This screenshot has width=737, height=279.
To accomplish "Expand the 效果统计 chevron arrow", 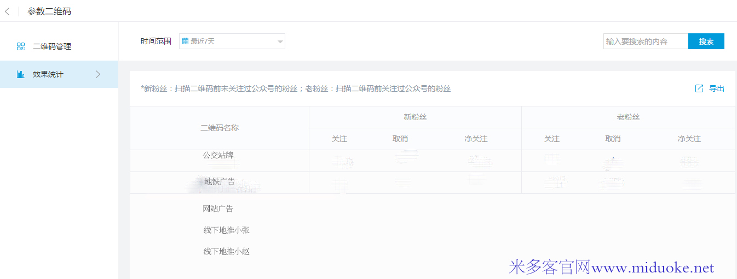I will tap(98, 74).
